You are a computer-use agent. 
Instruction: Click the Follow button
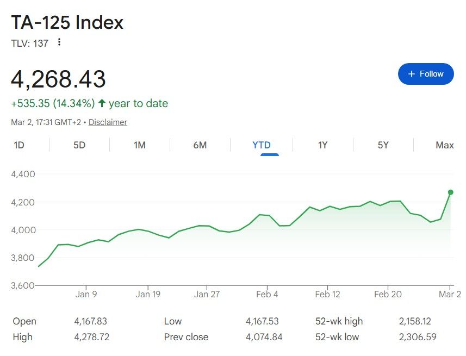[x=425, y=74]
